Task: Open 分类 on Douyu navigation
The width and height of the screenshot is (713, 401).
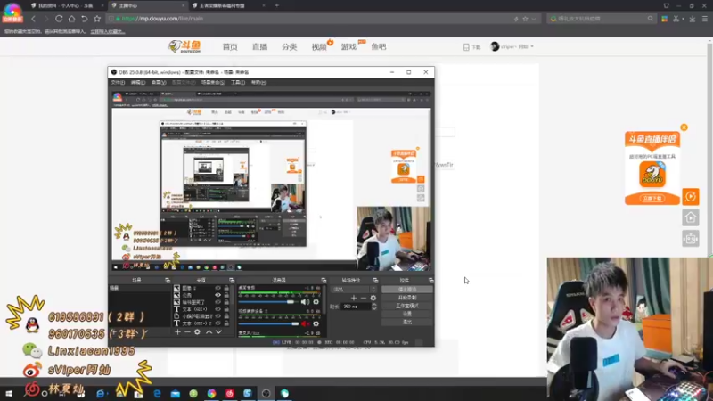Action: coord(289,47)
